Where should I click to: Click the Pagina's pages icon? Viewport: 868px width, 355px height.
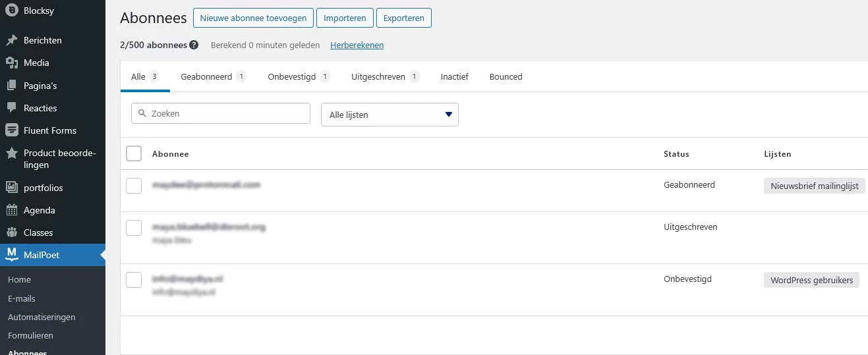click(11, 86)
